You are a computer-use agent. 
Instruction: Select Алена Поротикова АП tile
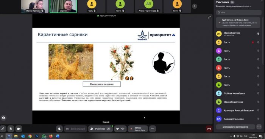click(x=148, y=6)
